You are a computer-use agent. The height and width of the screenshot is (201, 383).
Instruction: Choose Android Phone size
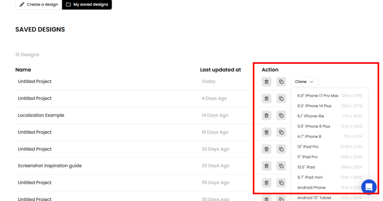click(330, 188)
